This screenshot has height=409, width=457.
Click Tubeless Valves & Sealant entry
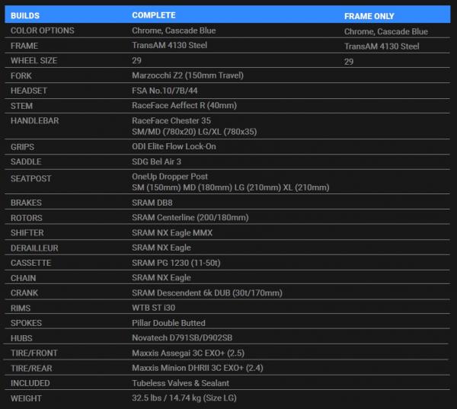[180, 383]
